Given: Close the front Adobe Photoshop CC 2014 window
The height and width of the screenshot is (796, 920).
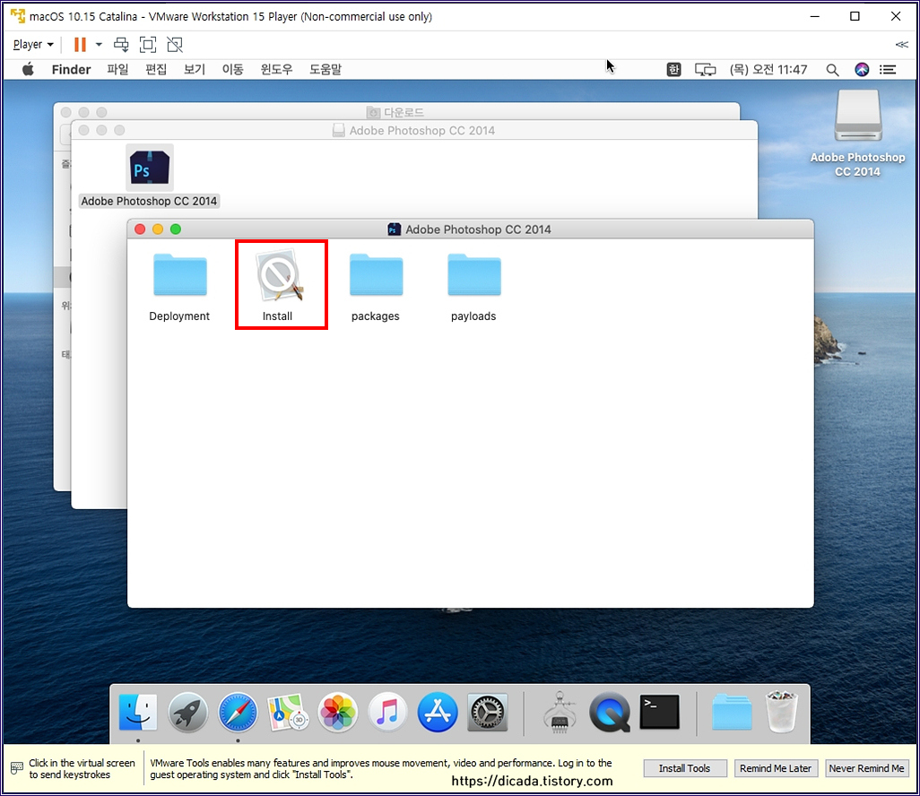Looking at the screenshot, I should pos(140,229).
